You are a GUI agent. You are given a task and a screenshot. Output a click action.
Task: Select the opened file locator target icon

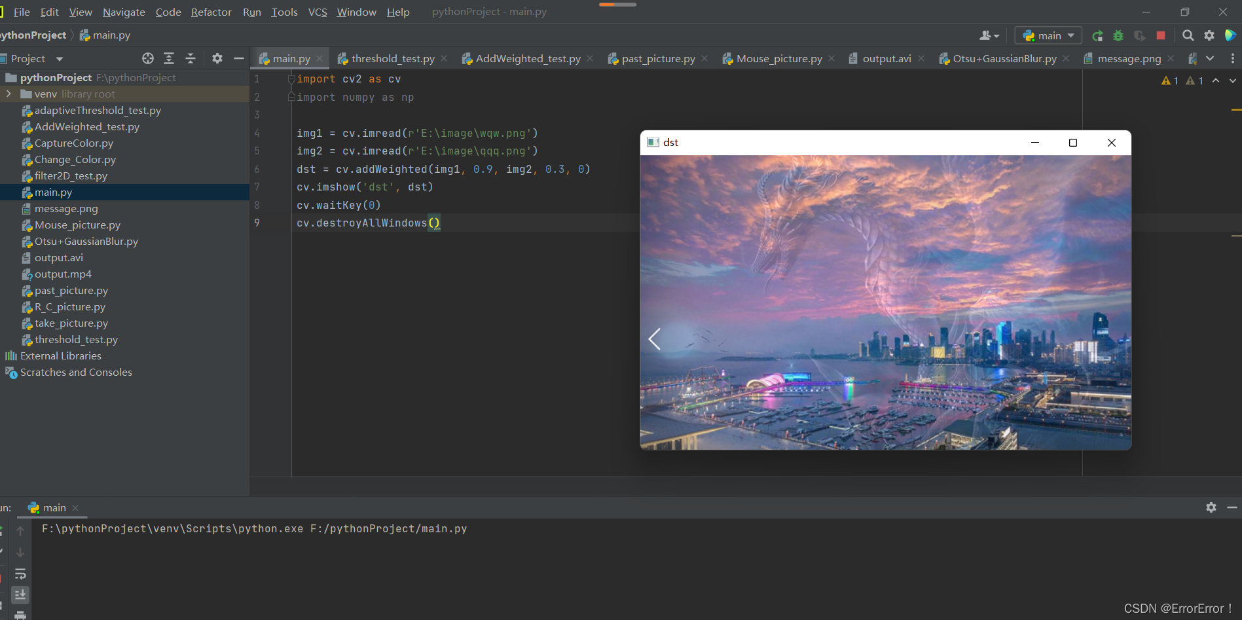pyautogui.click(x=148, y=58)
